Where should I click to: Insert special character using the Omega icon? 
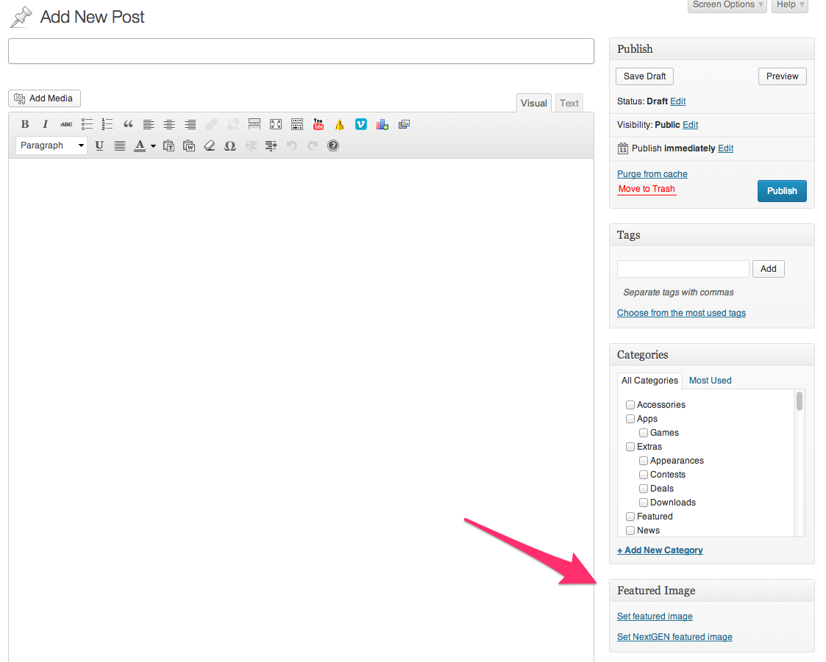point(229,145)
